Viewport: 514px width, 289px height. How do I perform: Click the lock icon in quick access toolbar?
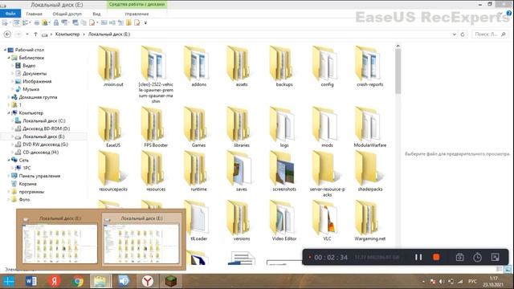(56, 22)
